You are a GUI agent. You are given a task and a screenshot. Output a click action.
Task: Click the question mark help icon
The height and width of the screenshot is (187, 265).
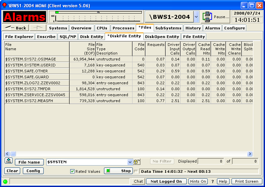click(213, 181)
